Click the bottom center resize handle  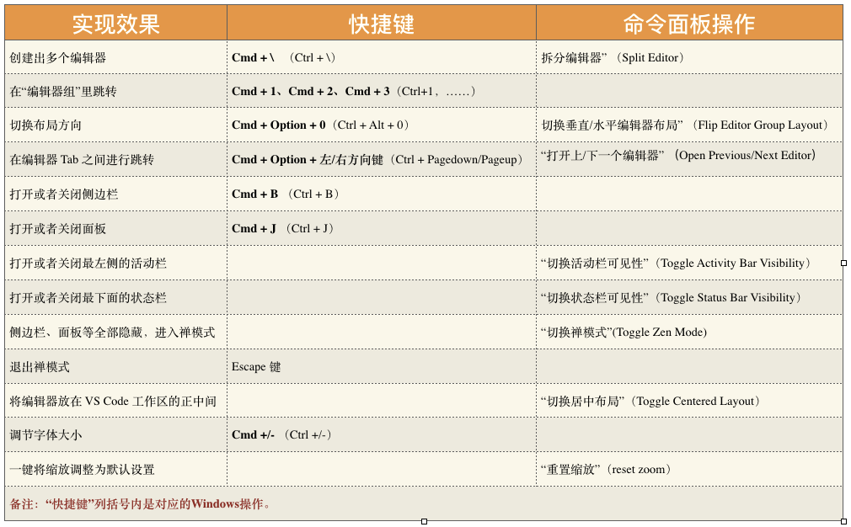click(424, 522)
